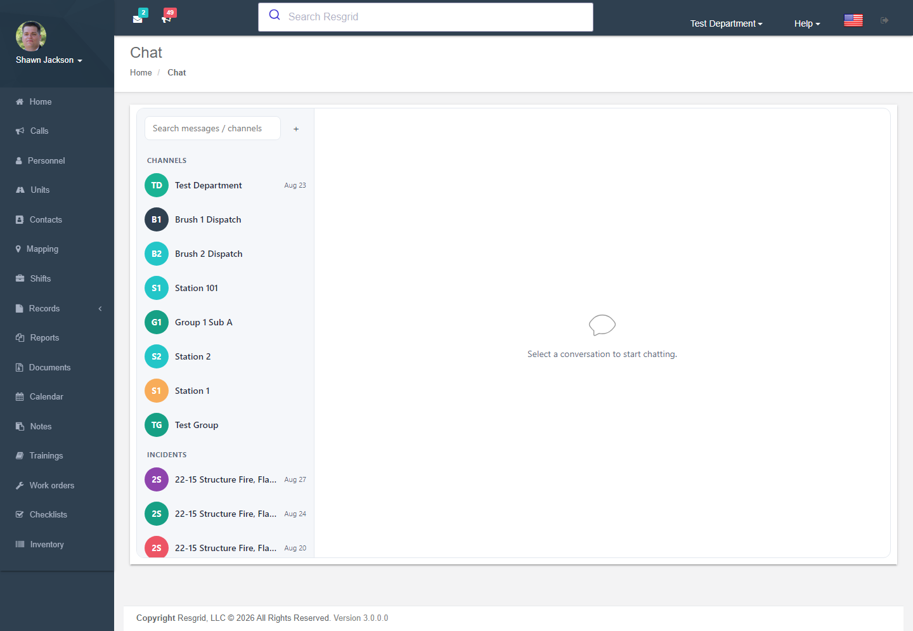The image size is (913, 631).
Task: Click the Checklists checkbox sidebar icon
Action: (x=20, y=515)
